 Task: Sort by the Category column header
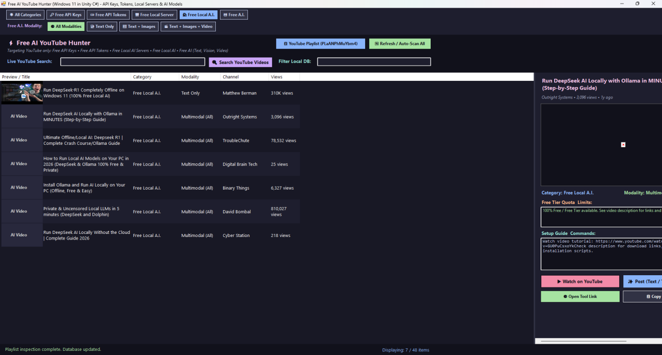[155, 77]
